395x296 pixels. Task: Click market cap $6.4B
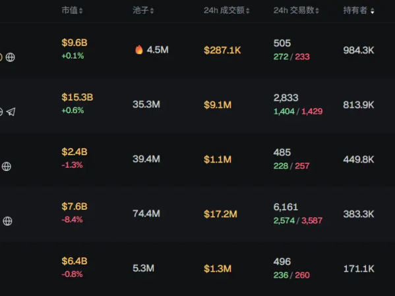[75, 261]
